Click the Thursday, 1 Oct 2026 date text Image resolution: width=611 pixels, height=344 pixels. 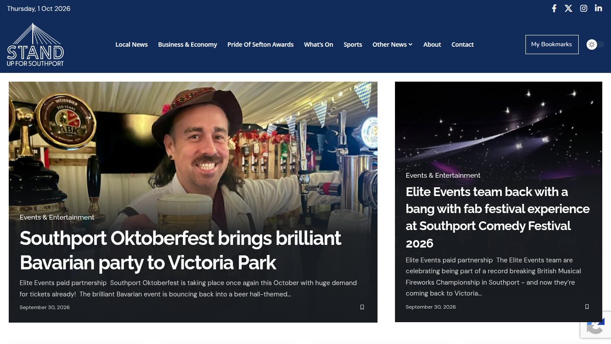38,9
